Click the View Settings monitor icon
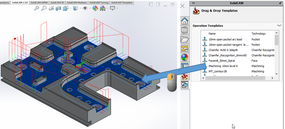Viewport: 285px width, 129px height. pyautogui.click(x=113, y=8)
